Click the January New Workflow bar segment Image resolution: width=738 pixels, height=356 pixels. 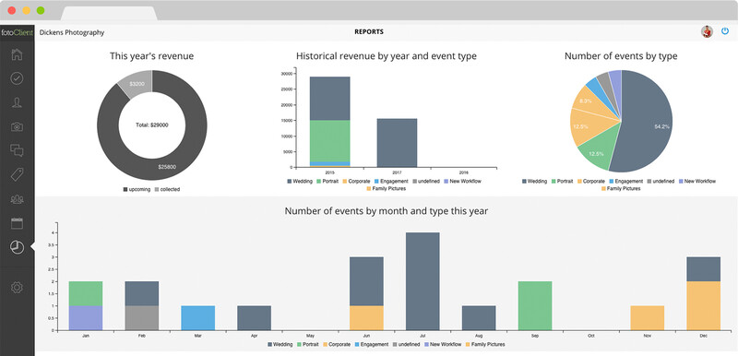[86, 318]
